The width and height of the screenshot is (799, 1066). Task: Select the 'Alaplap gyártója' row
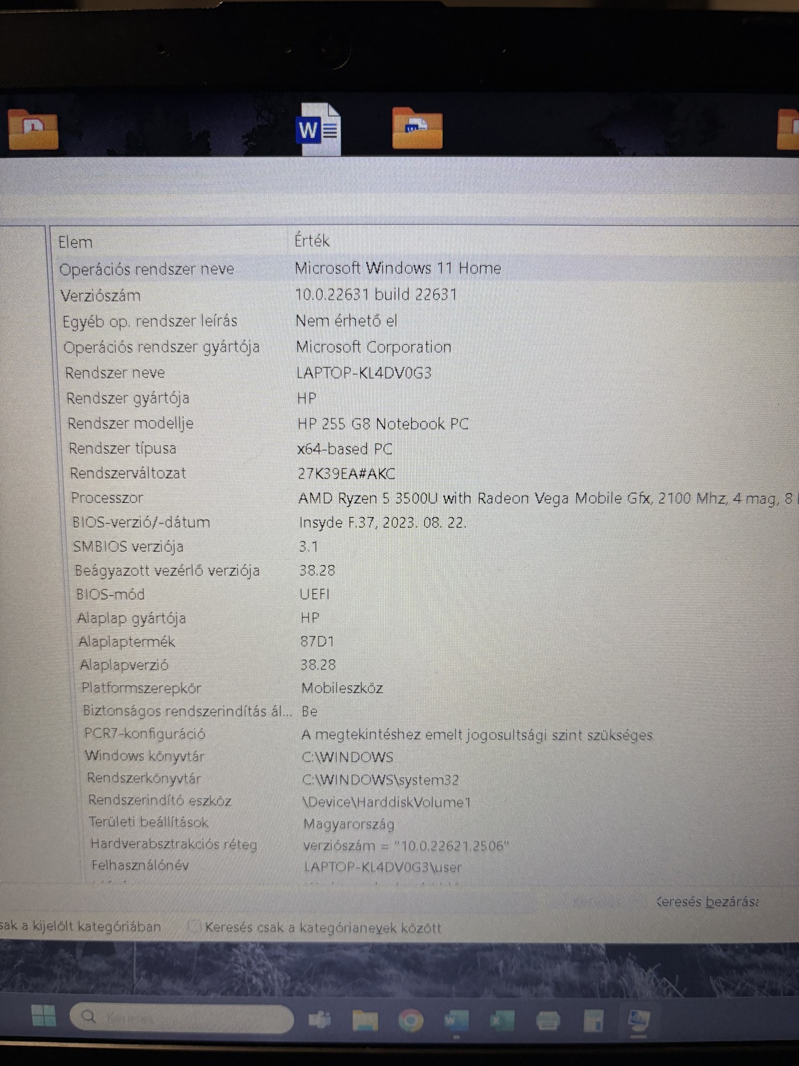pyautogui.click(x=426, y=618)
